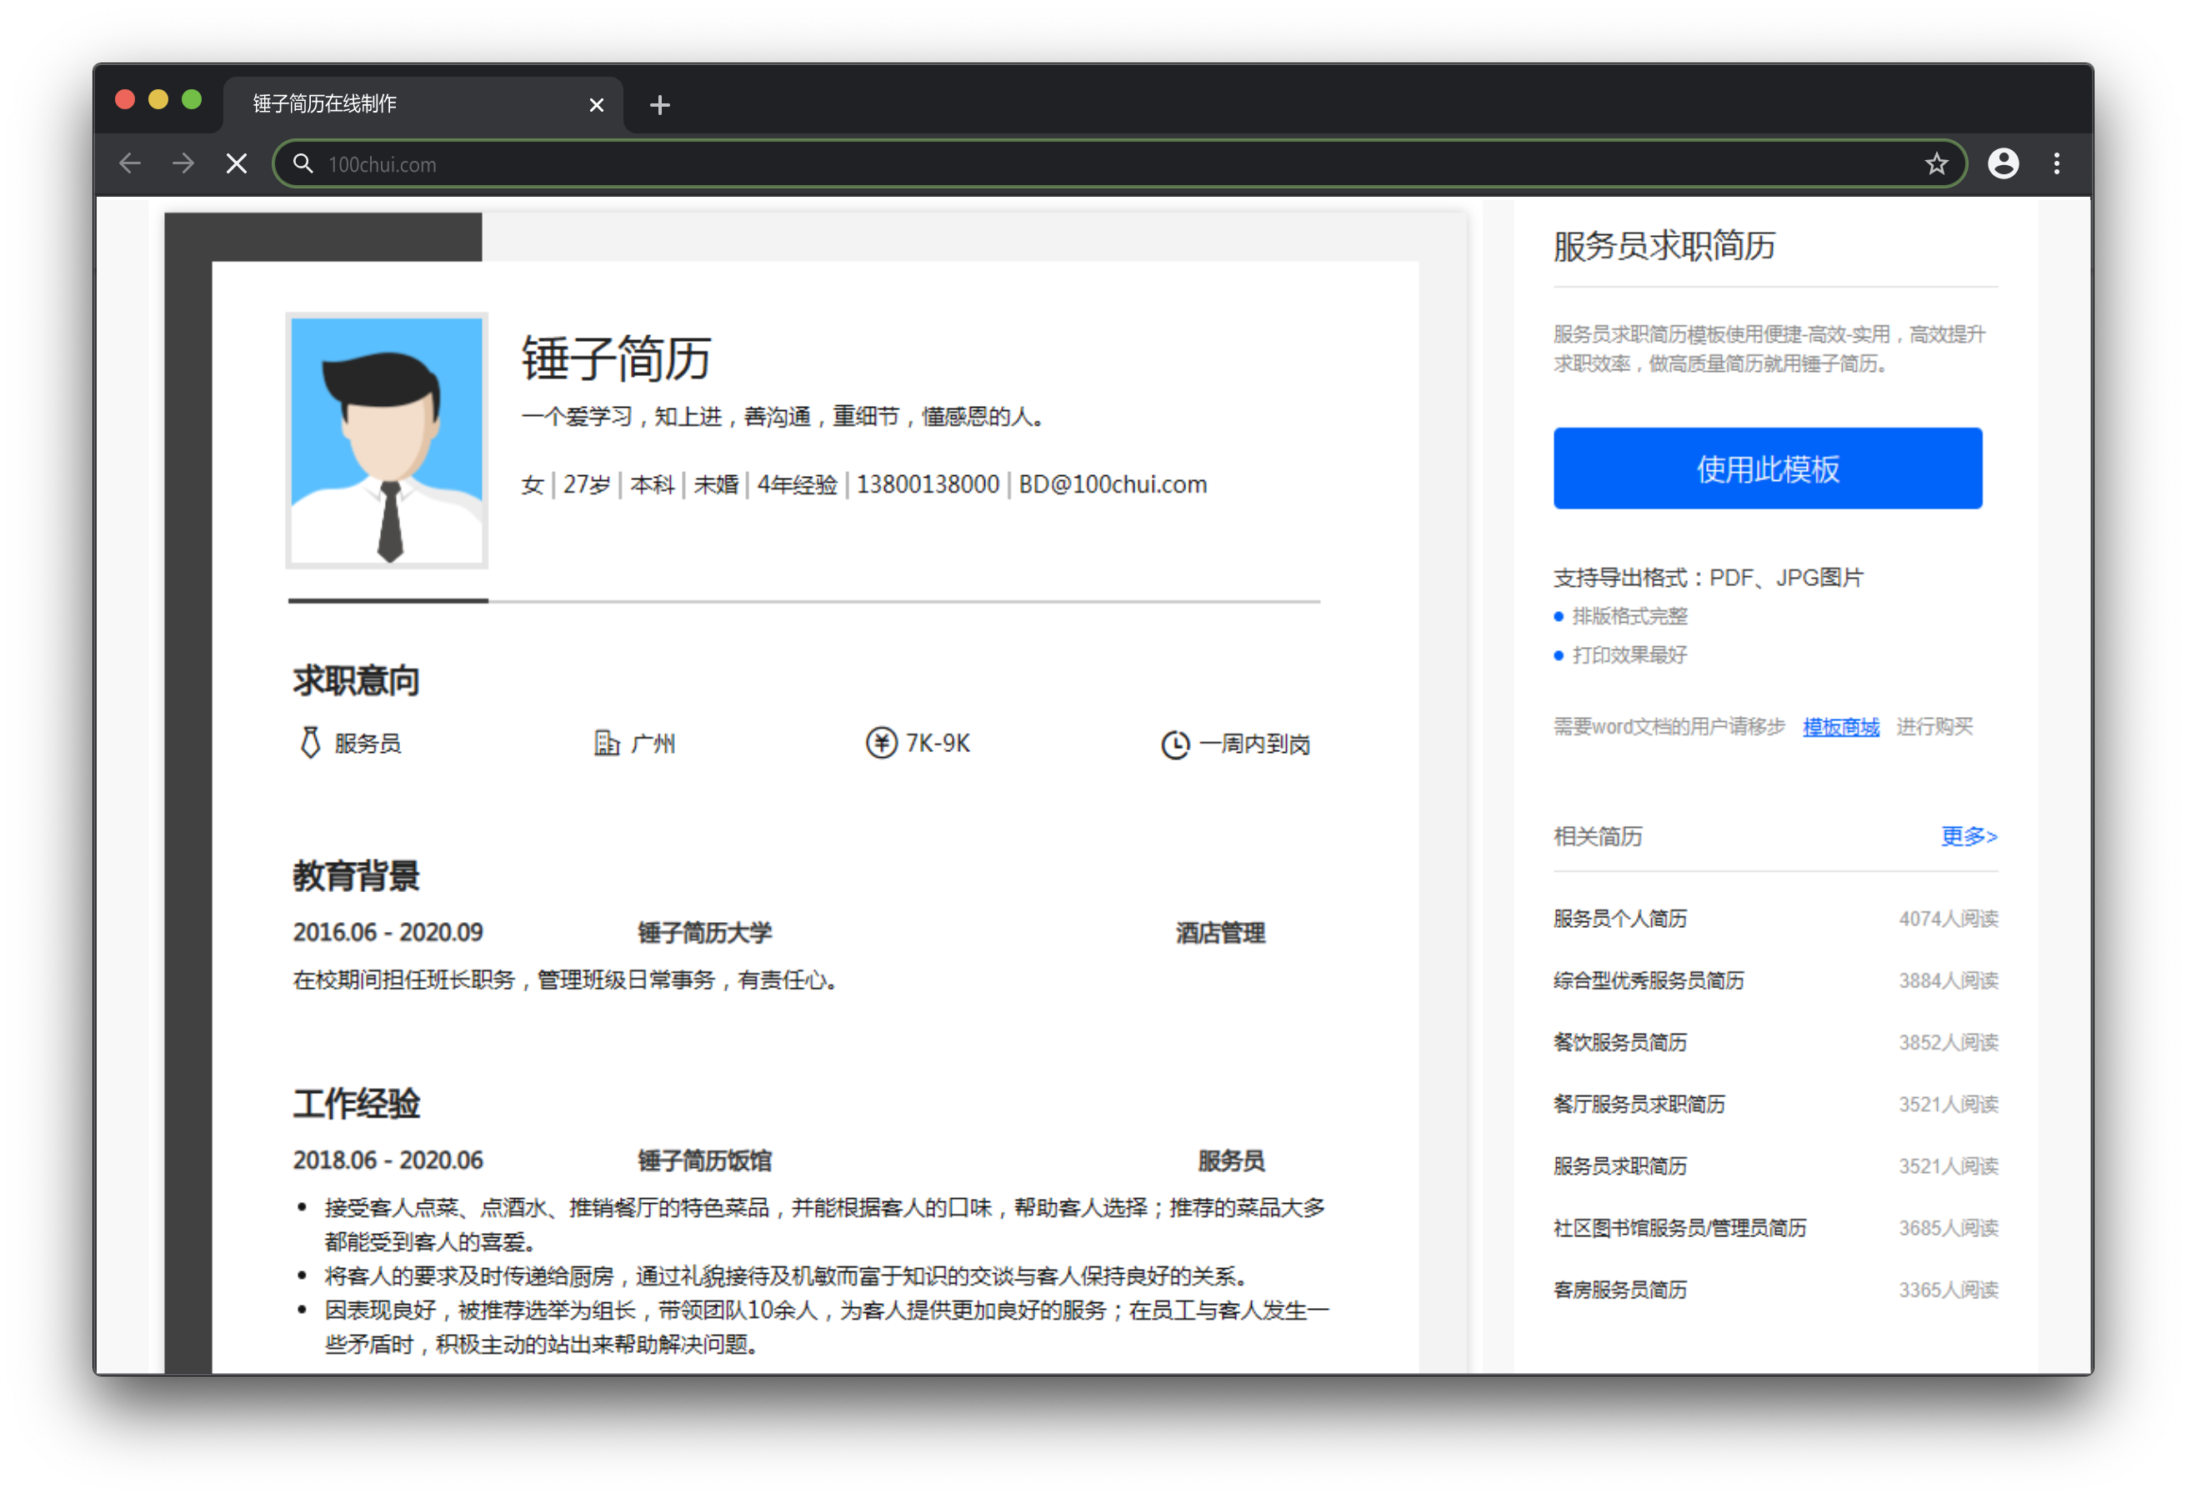
Task: Click the macOS yellow minimize window button
Action: coord(158,100)
